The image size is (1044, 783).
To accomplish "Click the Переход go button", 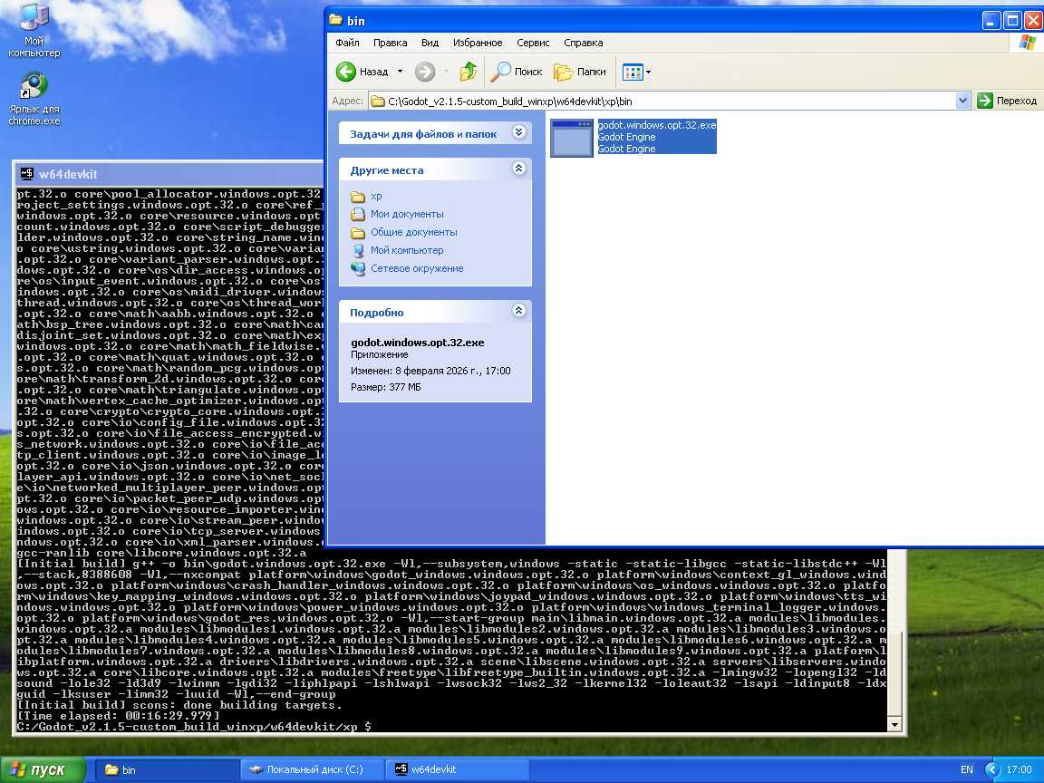I will pos(1007,101).
